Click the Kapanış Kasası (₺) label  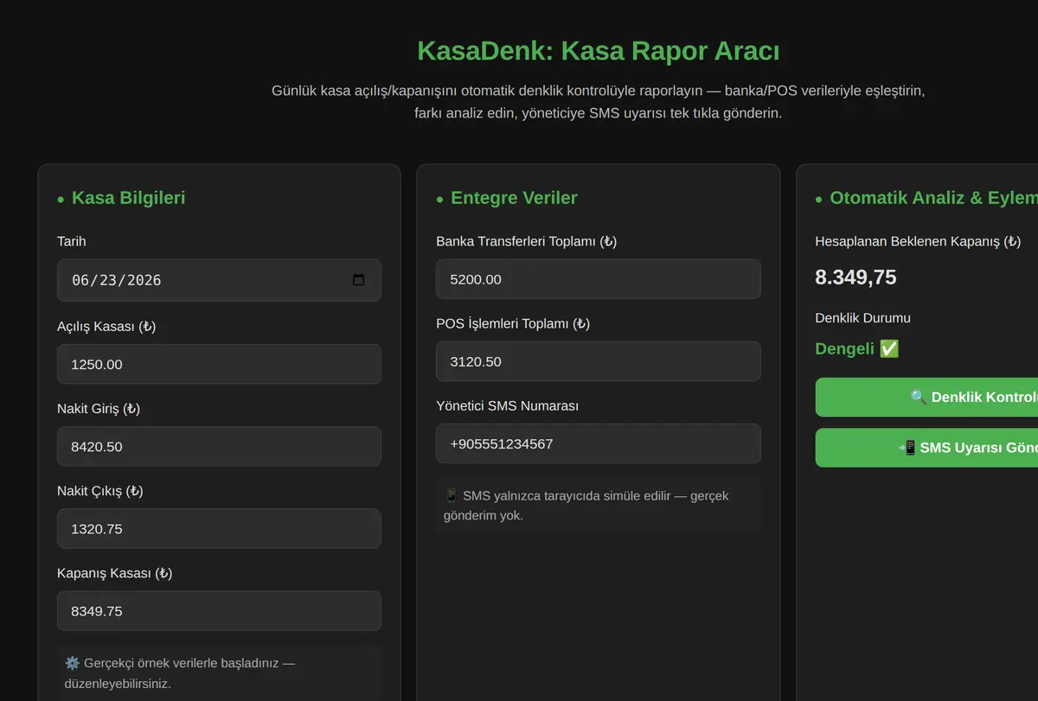click(x=115, y=573)
